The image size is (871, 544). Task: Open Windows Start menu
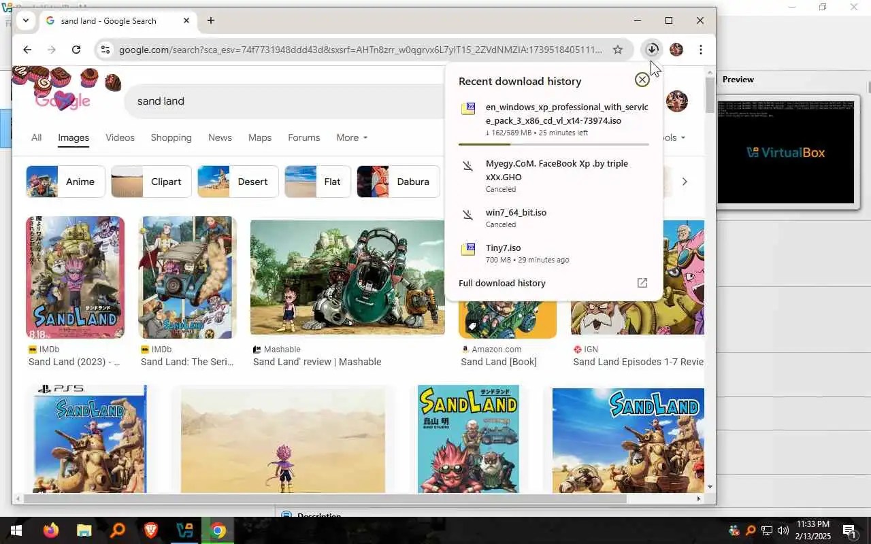16,530
